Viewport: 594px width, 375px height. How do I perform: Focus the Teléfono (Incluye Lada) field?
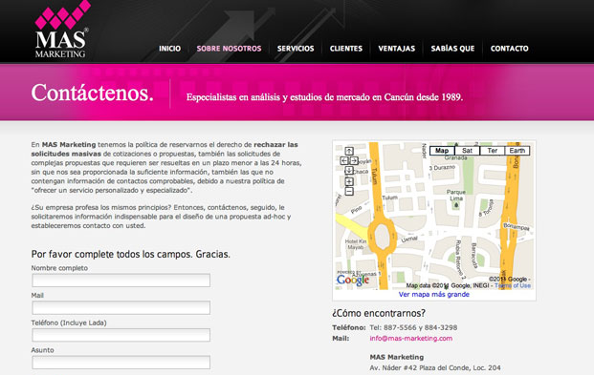(121, 335)
